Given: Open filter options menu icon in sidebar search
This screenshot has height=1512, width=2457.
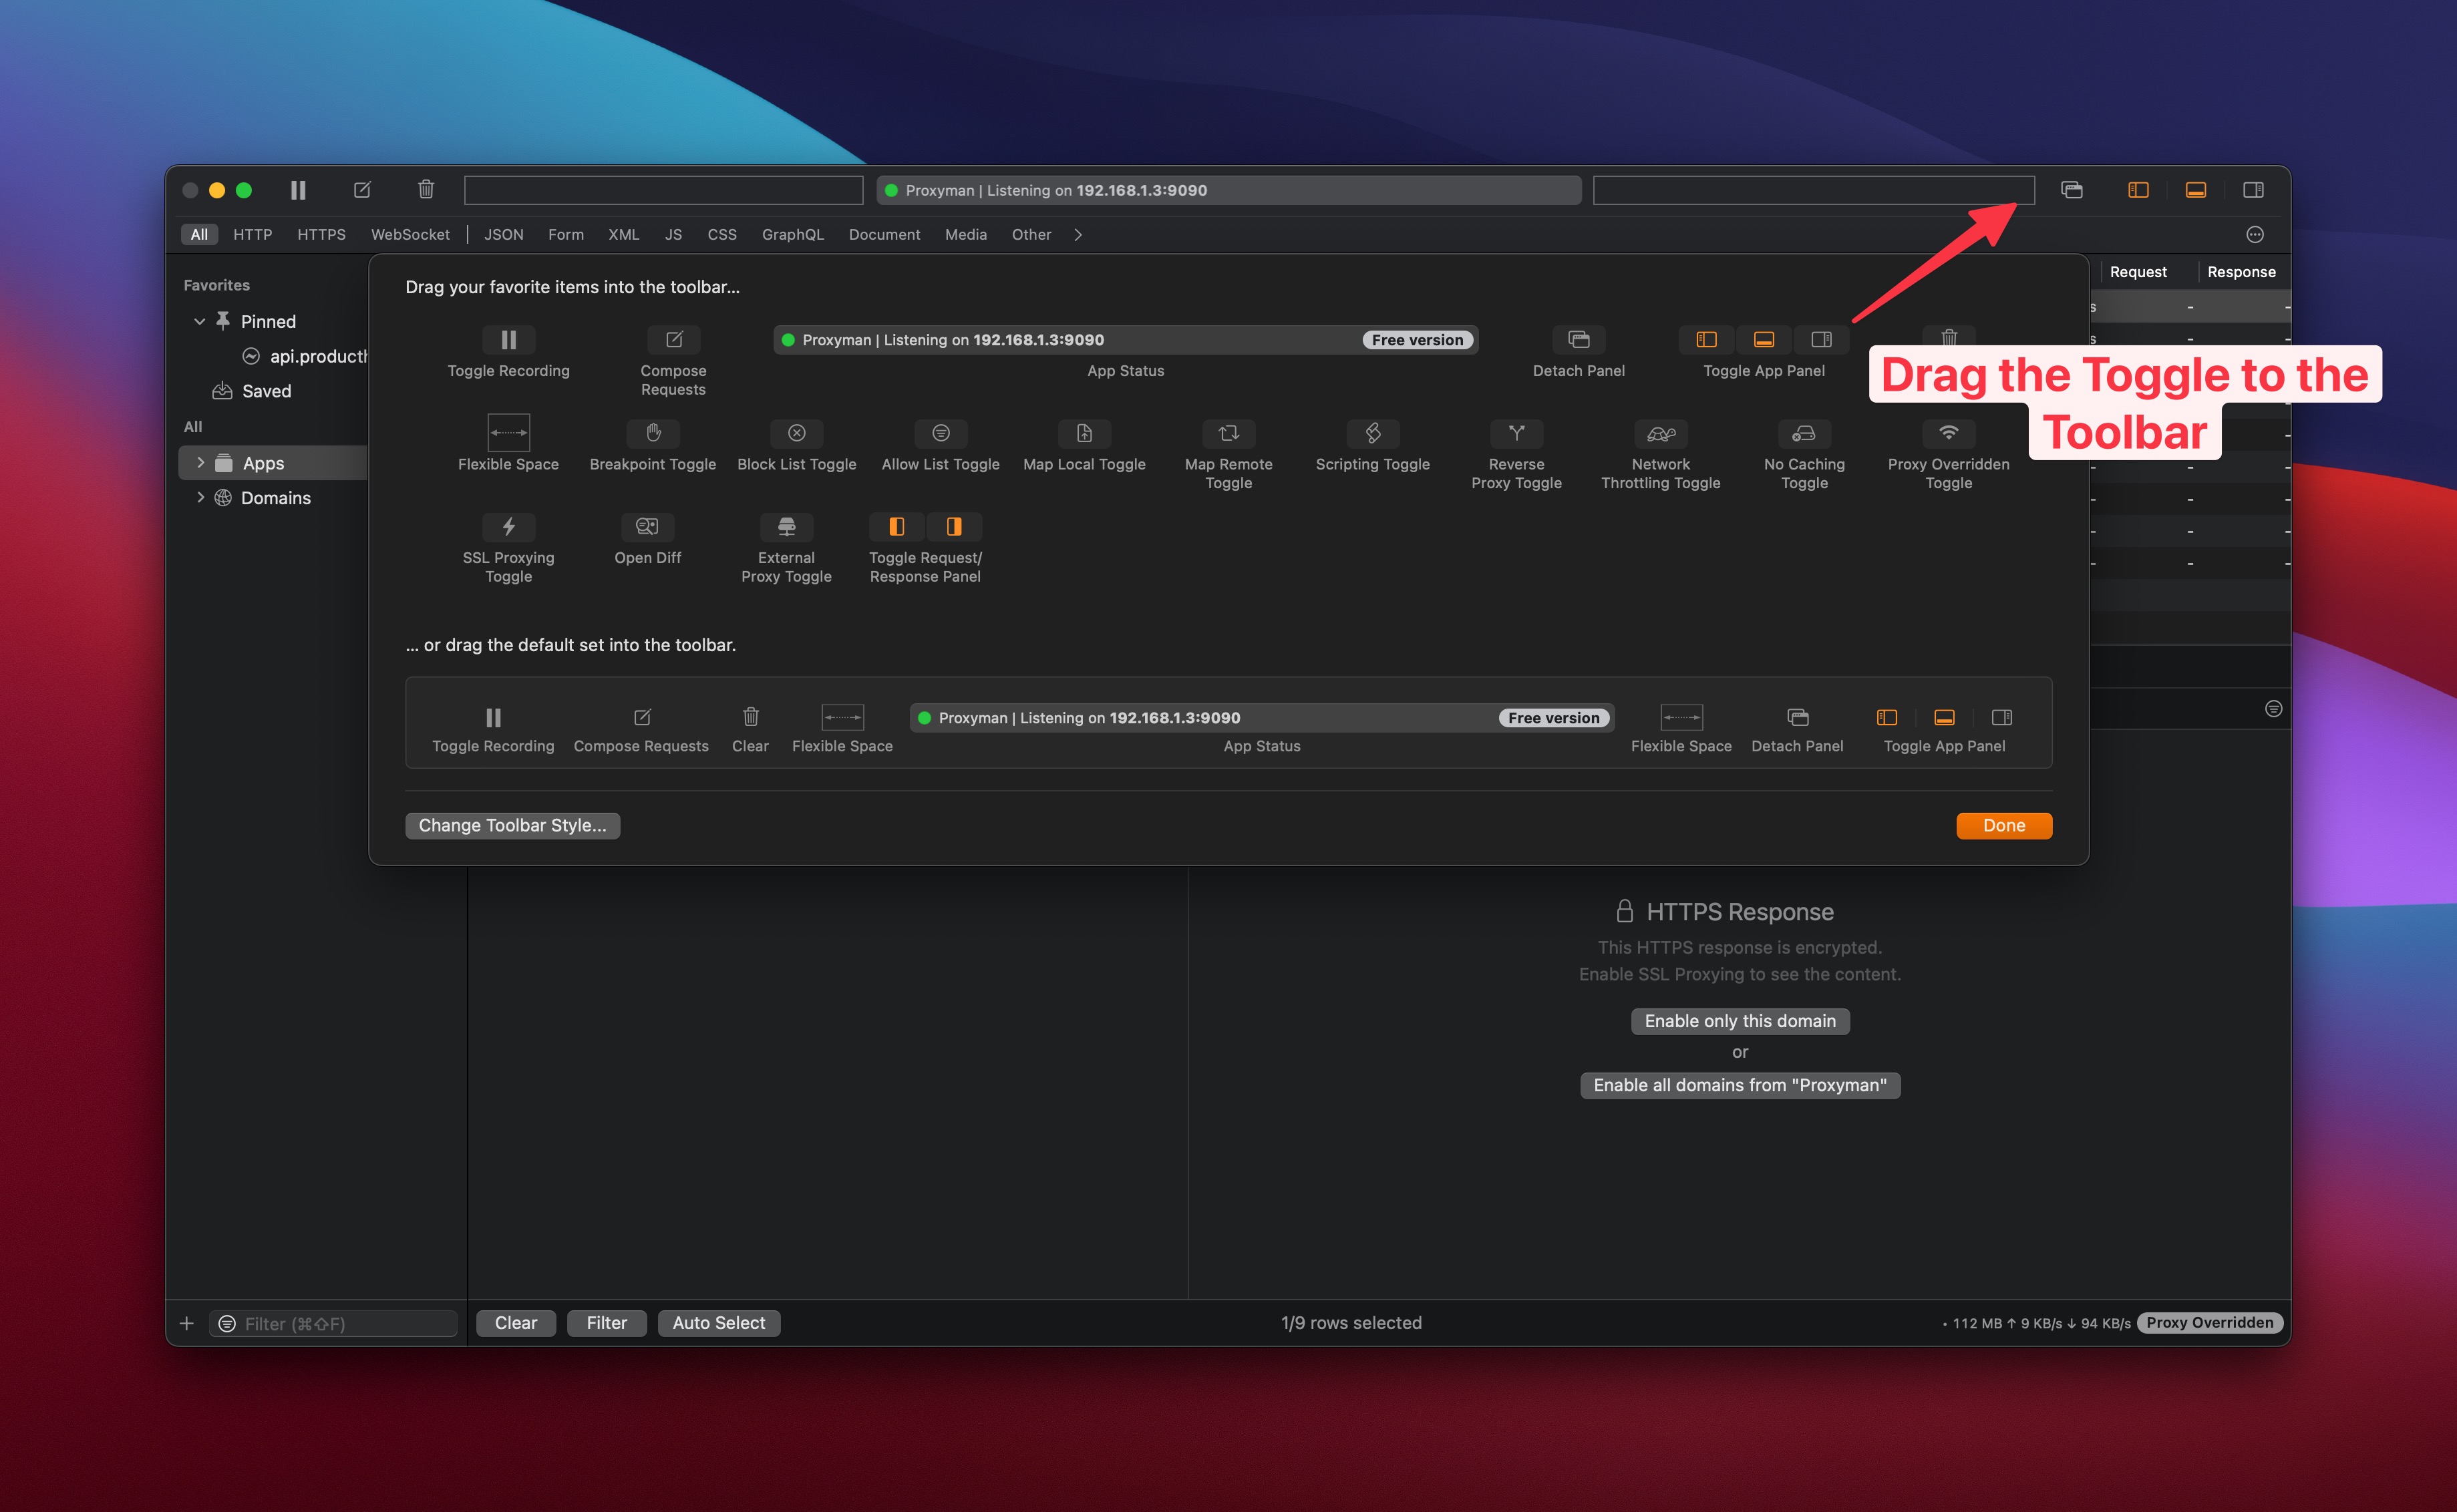Looking at the screenshot, I should pyautogui.click(x=227, y=1323).
